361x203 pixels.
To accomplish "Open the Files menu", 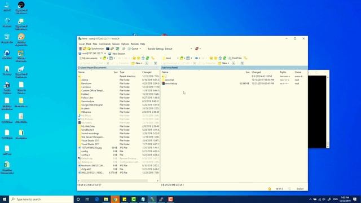I will pos(95,44).
